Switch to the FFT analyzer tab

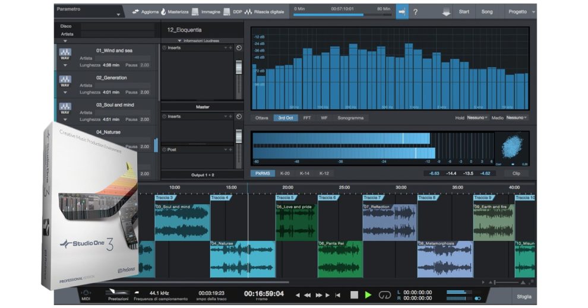(x=307, y=118)
